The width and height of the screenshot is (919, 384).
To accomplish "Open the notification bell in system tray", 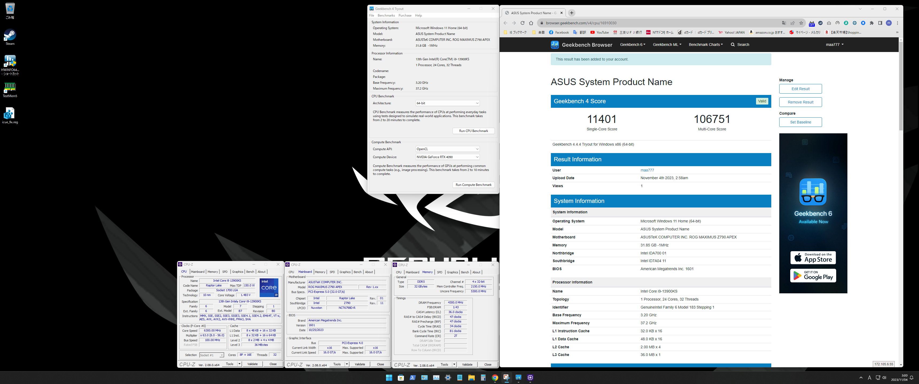I will (912, 378).
